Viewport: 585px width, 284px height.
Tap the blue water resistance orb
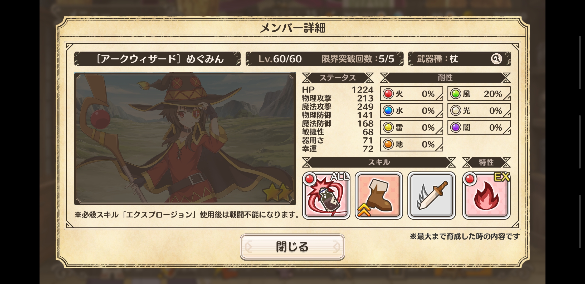(x=388, y=111)
